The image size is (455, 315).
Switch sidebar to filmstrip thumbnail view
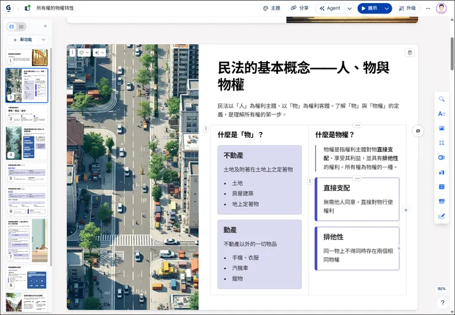click(12, 26)
